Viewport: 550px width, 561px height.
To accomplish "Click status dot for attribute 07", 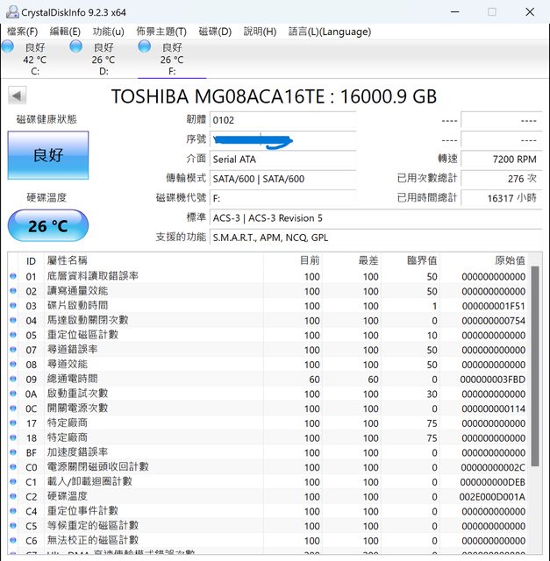I will [x=13, y=350].
